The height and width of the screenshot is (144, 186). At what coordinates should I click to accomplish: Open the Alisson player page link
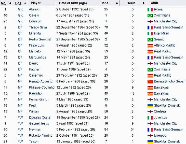[34, 9]
